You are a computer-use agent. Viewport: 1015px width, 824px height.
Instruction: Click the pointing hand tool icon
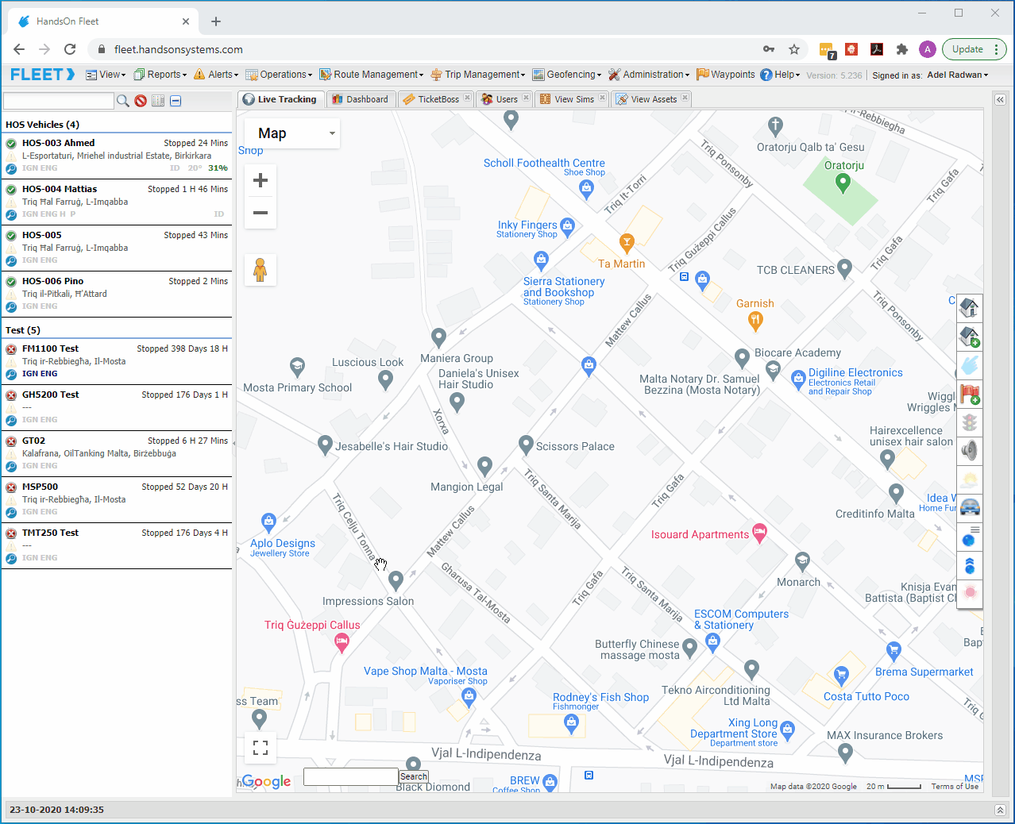(x=970, y=364)
